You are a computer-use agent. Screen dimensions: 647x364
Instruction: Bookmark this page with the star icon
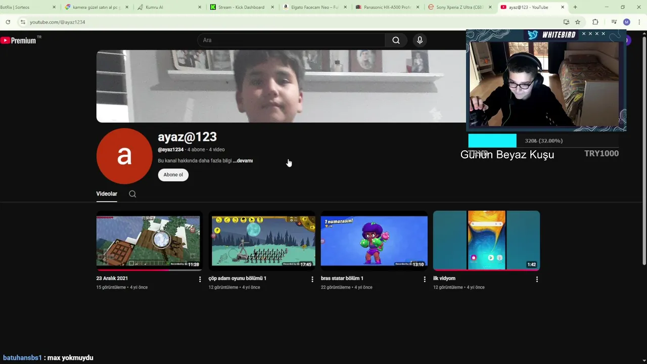[578, 22]
